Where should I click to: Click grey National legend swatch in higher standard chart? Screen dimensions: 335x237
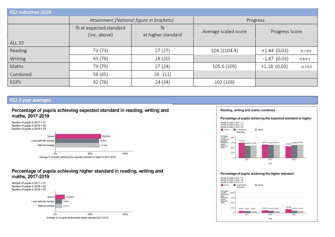click(256, 185)
